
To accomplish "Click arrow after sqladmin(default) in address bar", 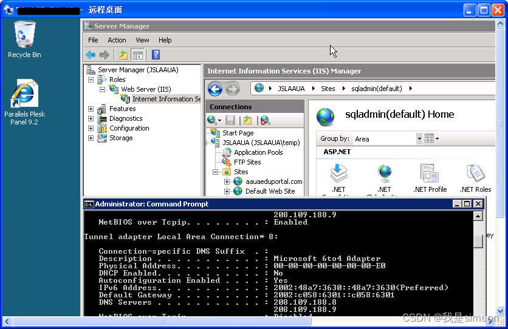I will coord(411,88).
